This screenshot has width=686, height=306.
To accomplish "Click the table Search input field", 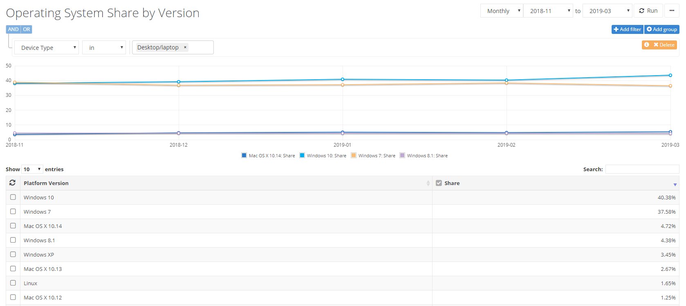I will (x=642, y=169).
